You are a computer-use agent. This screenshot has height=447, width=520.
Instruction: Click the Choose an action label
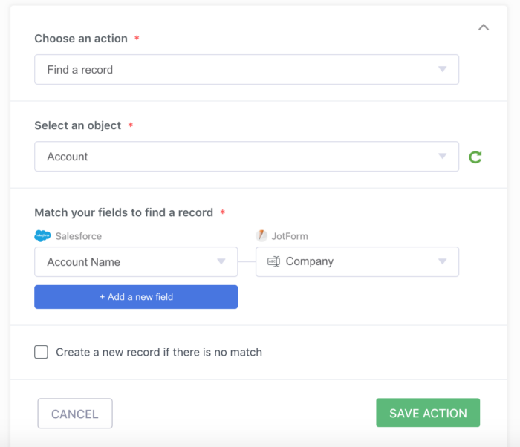tap(81, 39)
